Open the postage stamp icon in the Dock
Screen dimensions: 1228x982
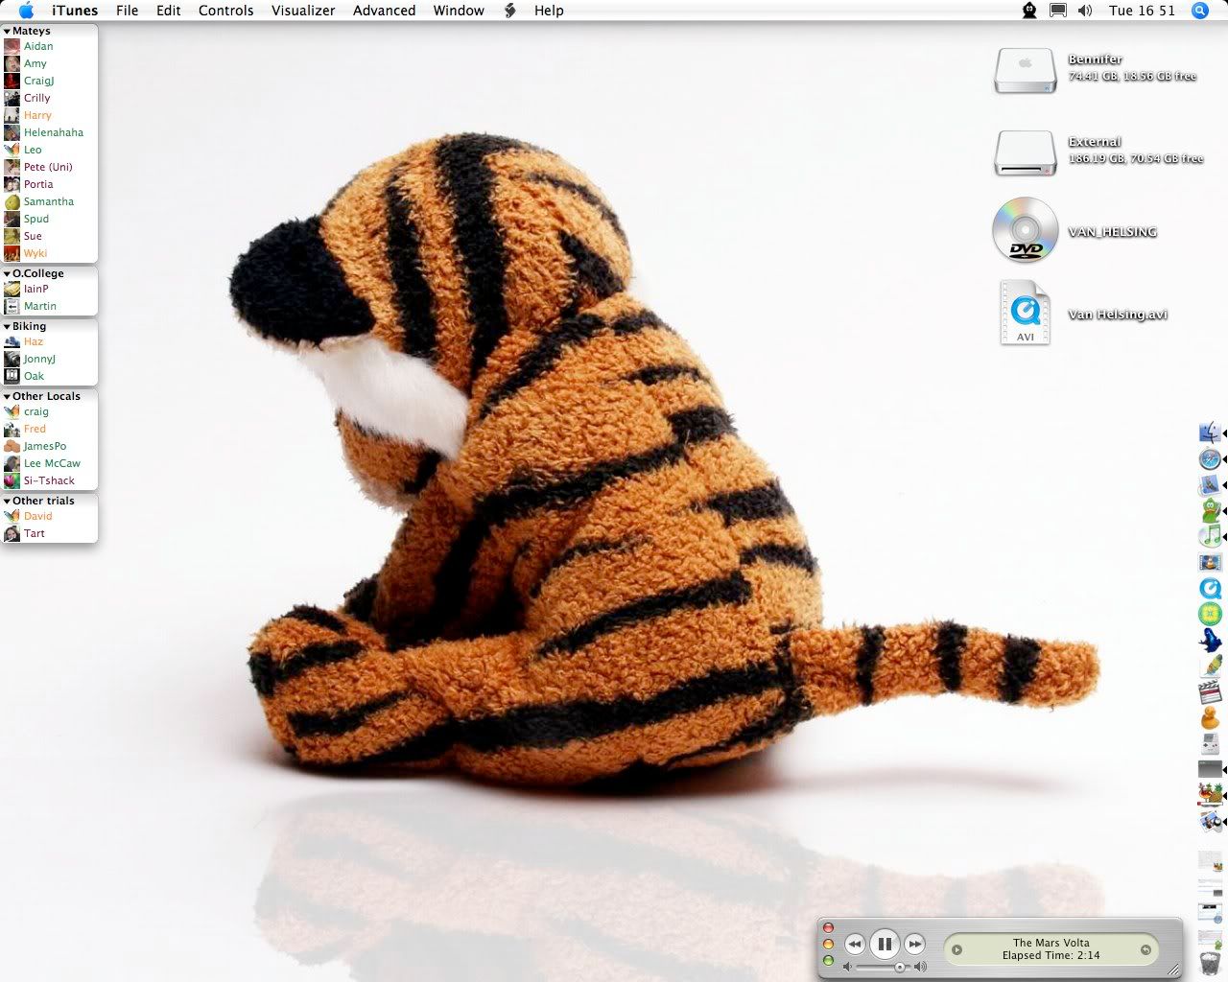click(1210, 485)
